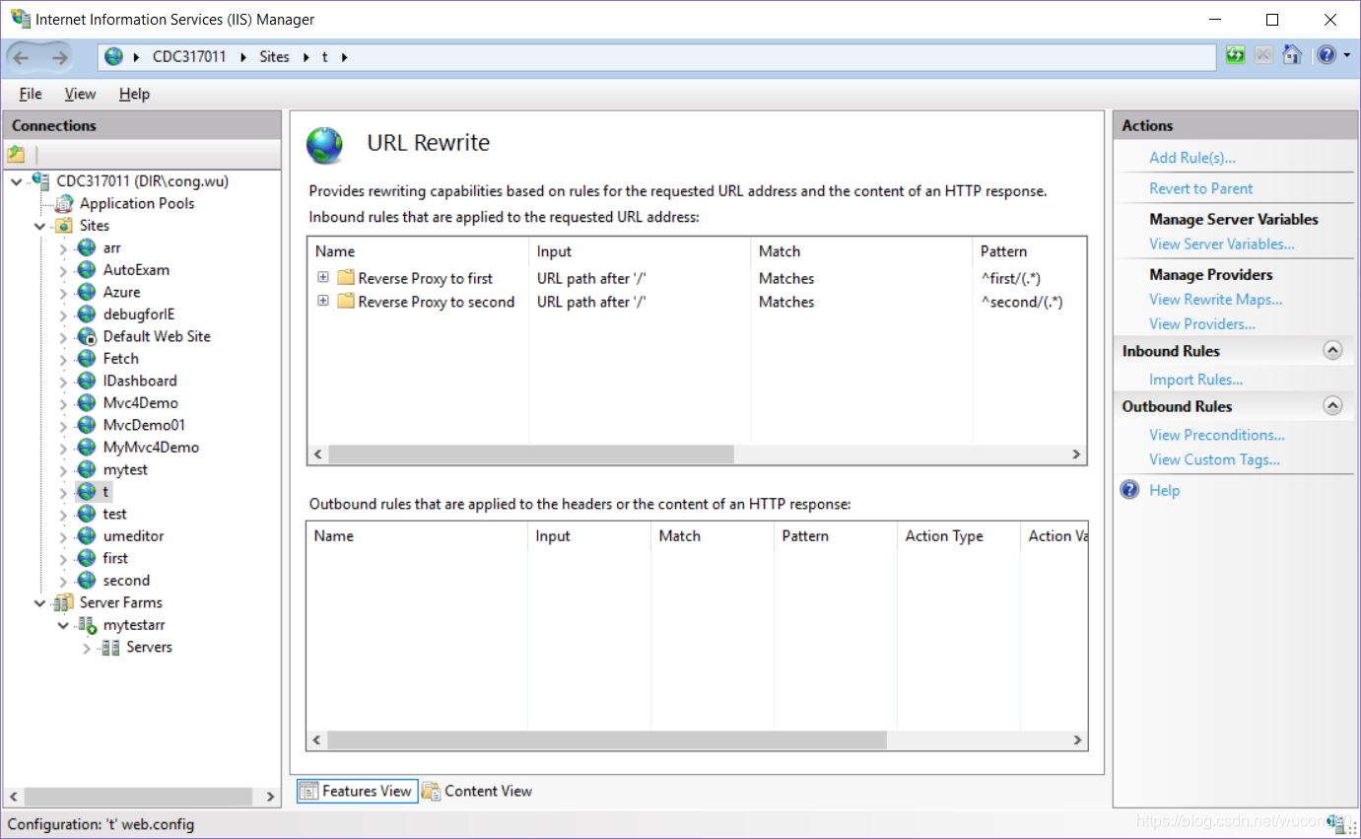
Task: Click the Stop icon in the toolbar
Action: (1263, 55)
